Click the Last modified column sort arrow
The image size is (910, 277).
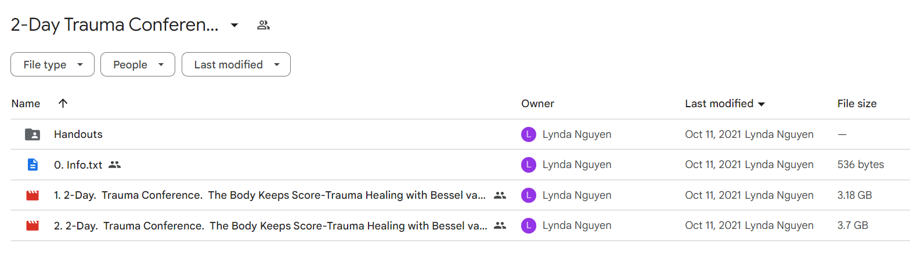coord(761,104)
